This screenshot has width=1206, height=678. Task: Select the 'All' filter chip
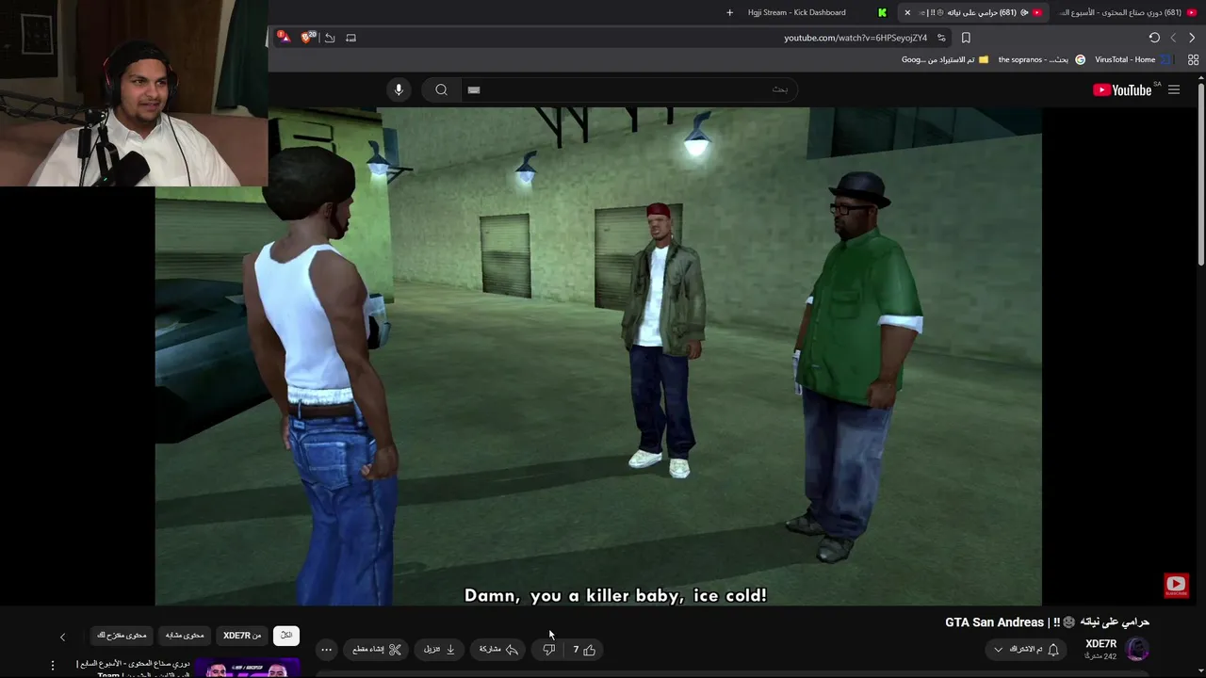click(286, 636)
